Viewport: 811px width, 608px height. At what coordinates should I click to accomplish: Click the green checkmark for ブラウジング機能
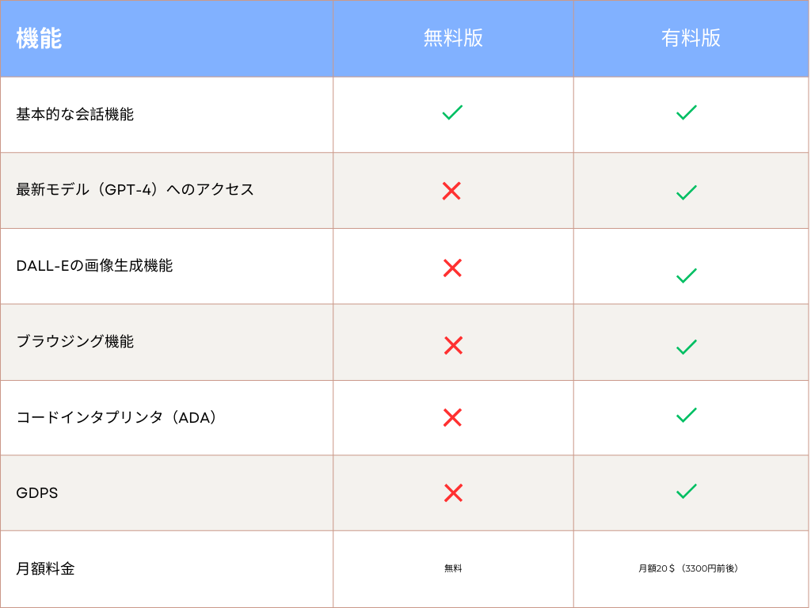(687, 347)
